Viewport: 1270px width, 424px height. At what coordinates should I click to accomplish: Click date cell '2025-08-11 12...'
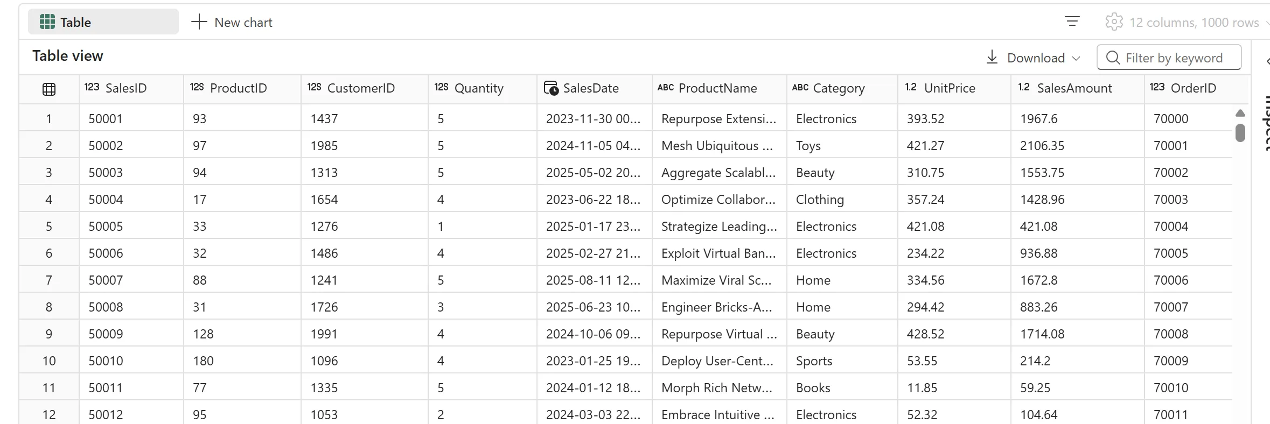595,280
